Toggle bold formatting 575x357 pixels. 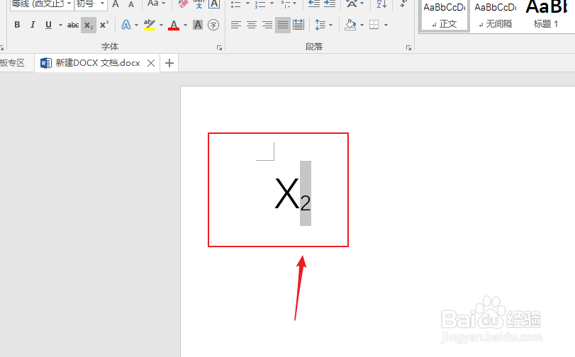click(17, 25)
